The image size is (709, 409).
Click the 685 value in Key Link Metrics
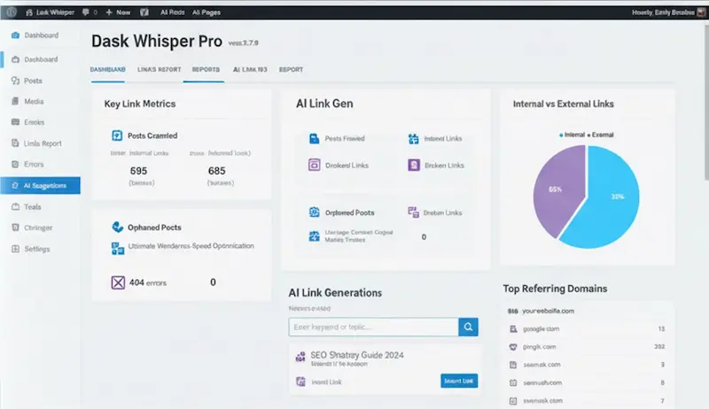point(216,171)
